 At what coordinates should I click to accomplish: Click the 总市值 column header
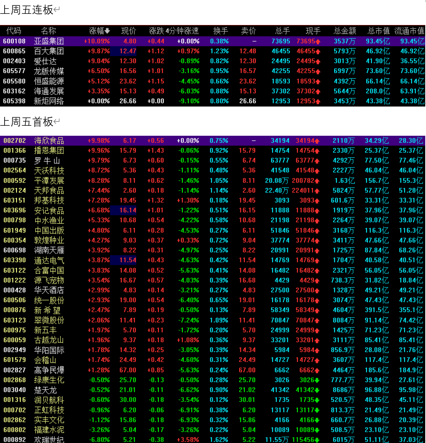[379, 31]
